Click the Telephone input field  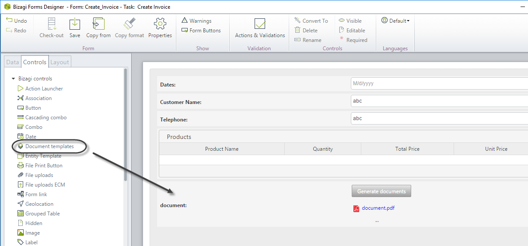(439, 118)
